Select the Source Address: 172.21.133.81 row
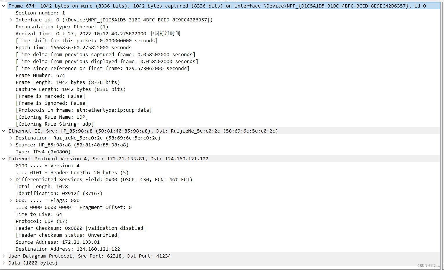This screenshot has height=270, width=444. tap(58, 242)
